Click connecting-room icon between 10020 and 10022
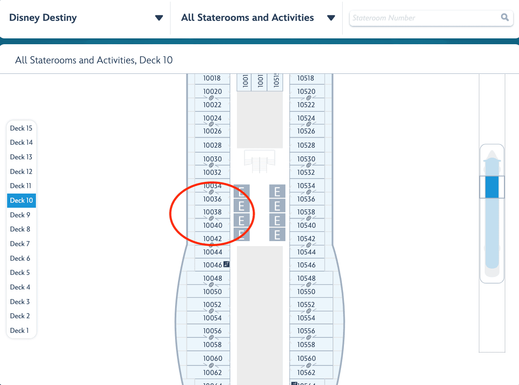 [x=211, y=98]
